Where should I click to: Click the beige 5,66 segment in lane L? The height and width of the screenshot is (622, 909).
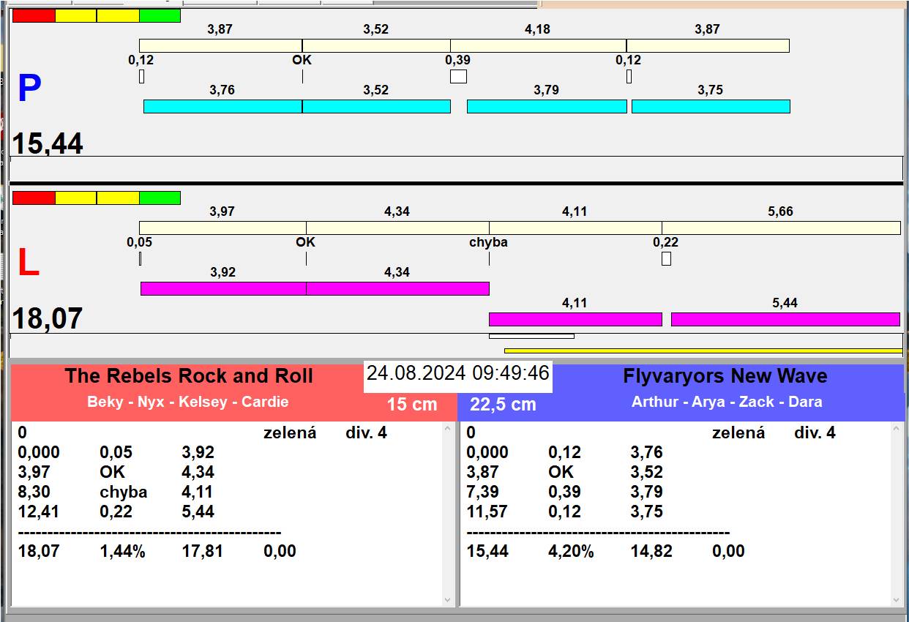click(x=780, y=228)
